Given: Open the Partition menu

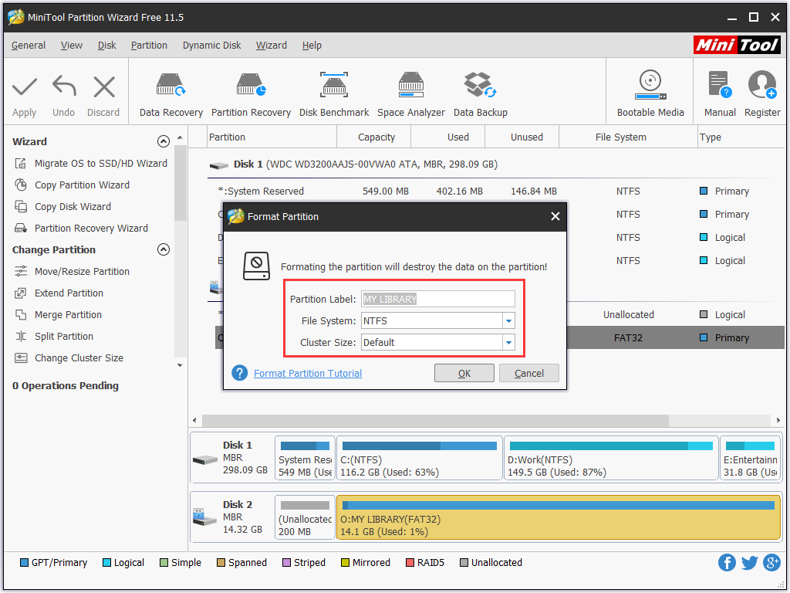Looking at the screenshot, I should tap(149, 46).
